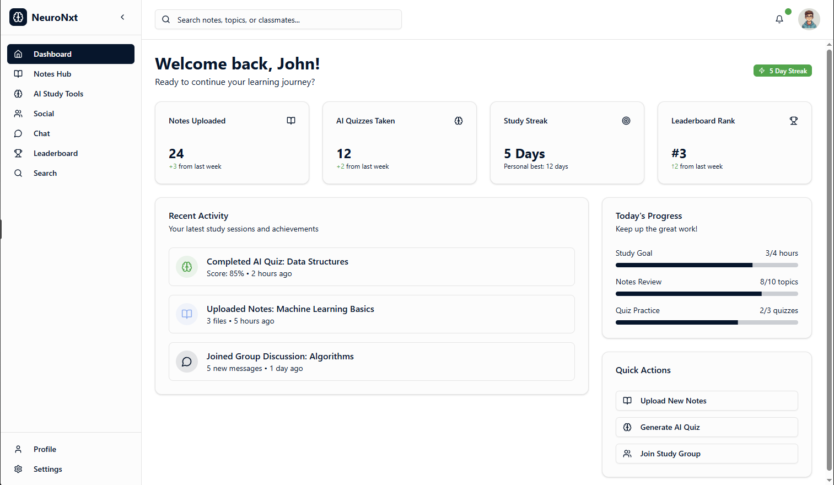Open Notes Hub in the sidebar
The image size is (834, 485).
click(52, 74)
